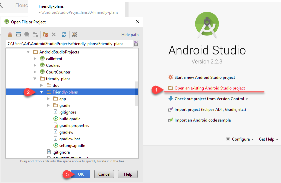Open path history icon beside path field

(x=136, y=43)
